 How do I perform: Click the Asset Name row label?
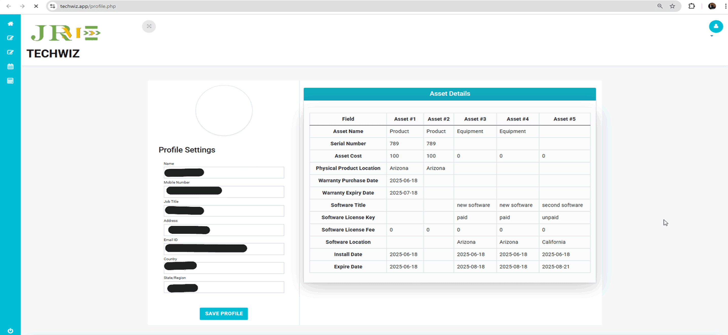click(x=348, y=131)
